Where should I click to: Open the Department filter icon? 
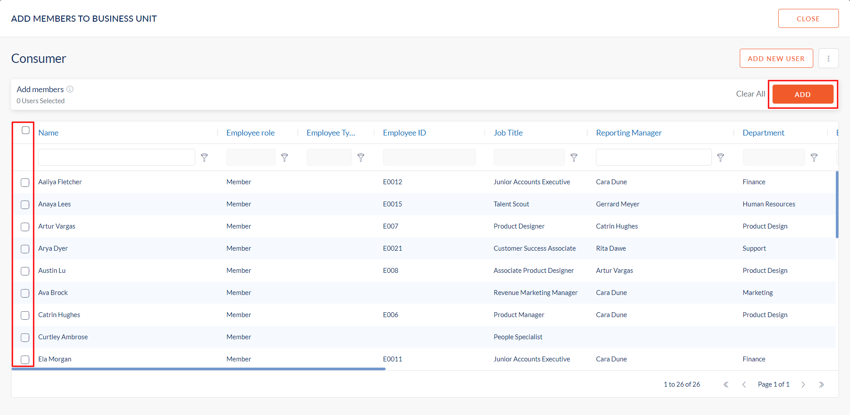pyautogui.click(x=814, y=157)
